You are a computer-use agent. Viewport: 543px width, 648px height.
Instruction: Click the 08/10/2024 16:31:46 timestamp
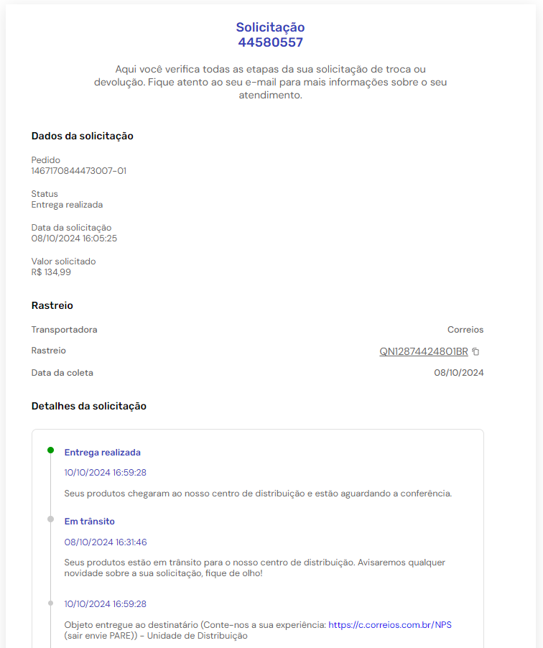(x=106, y=542)
